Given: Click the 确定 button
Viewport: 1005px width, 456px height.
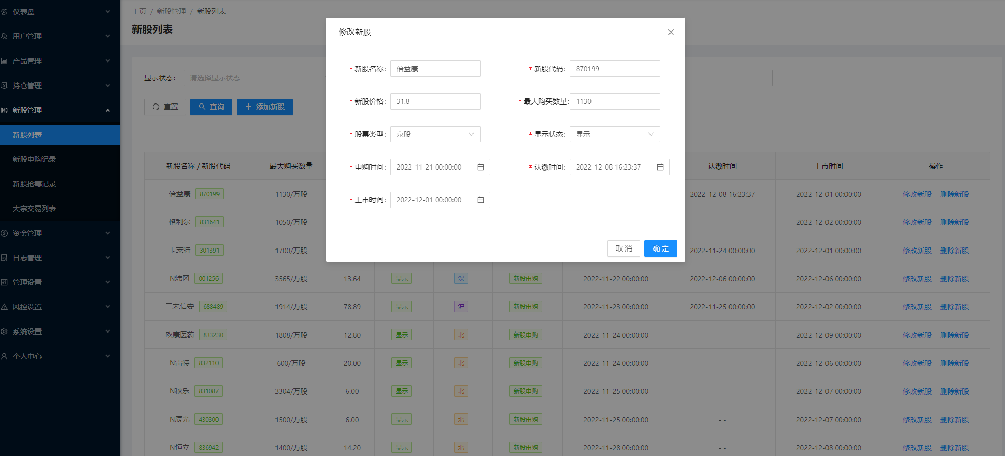Looking at the screenshot, I should (x=660, y=248).
